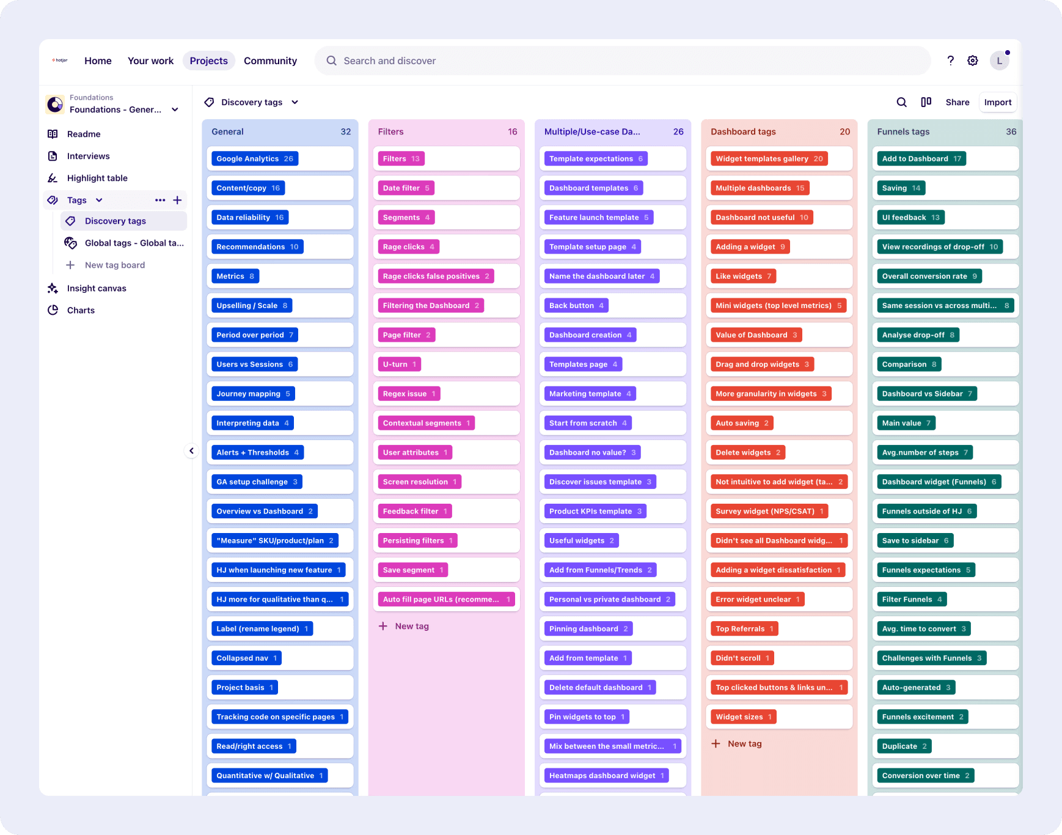Open Overall conversion rate tag
Image resolution: width=1062 pixels, height=835 pixels.
tap(929, 276)
